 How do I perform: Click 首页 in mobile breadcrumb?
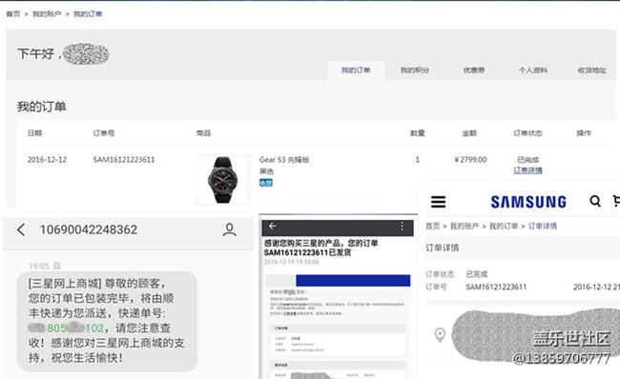click(433, 226)
